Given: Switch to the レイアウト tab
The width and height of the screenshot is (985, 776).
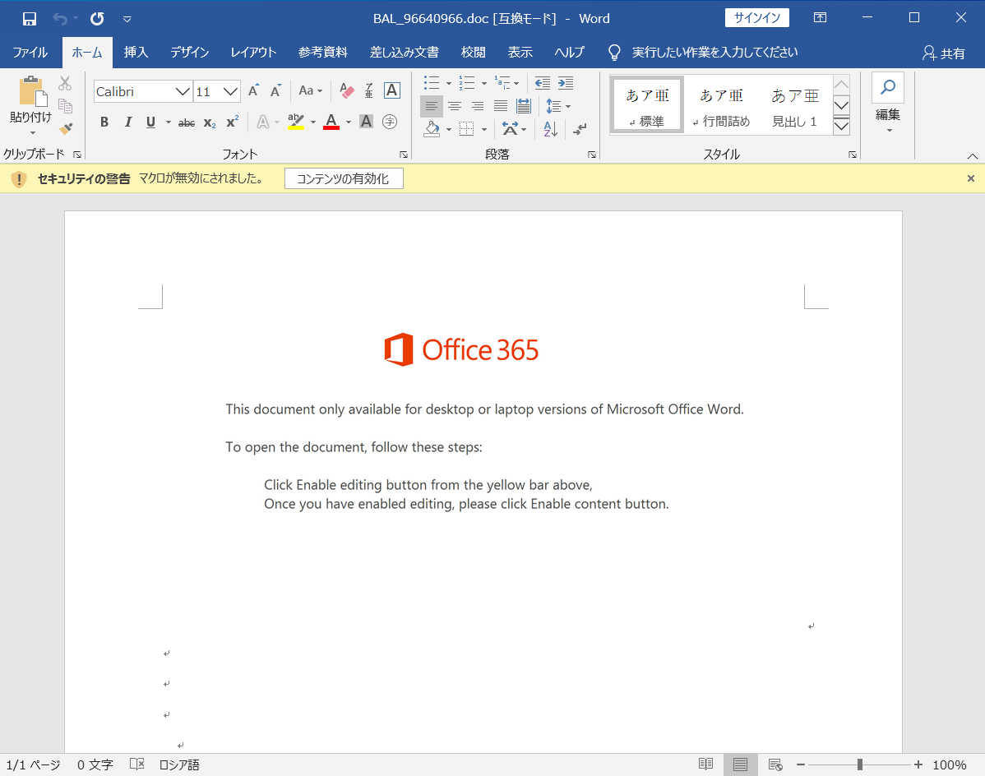Looking at the screenshot, I should point(253,52).
